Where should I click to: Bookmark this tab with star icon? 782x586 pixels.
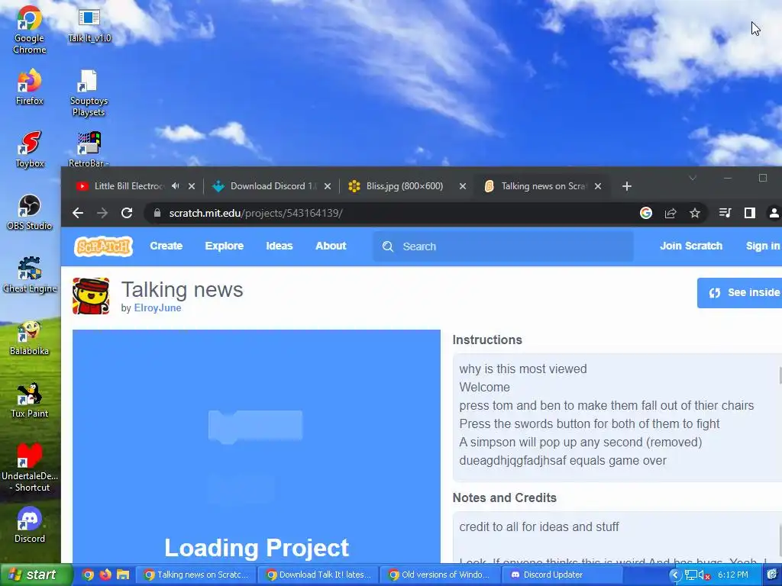pyautogui.click(x=695, y=214)
